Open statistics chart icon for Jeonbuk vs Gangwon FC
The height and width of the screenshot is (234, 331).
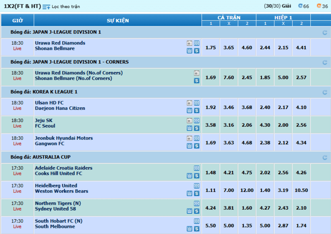pos(189,146)
